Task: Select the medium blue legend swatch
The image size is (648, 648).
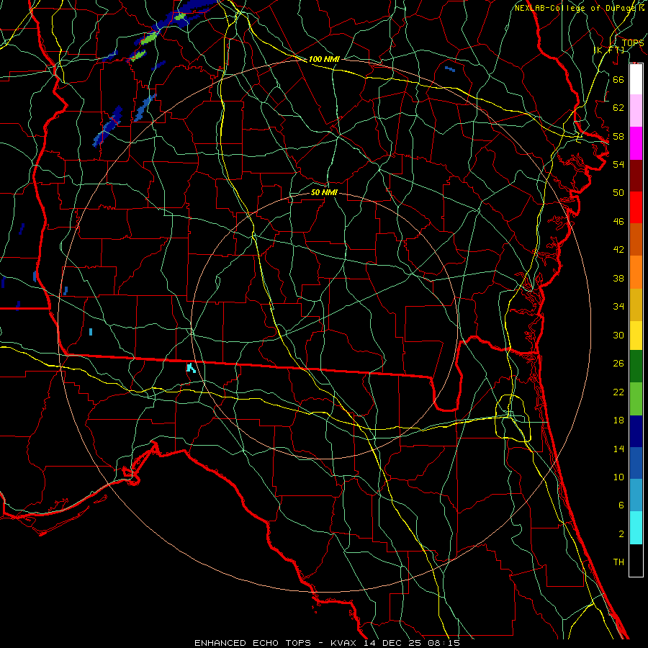Action: pyautogui.click(x=636, y=463)
